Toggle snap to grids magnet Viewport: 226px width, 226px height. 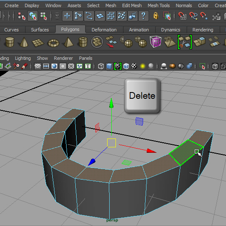click(x=182, y=16)
